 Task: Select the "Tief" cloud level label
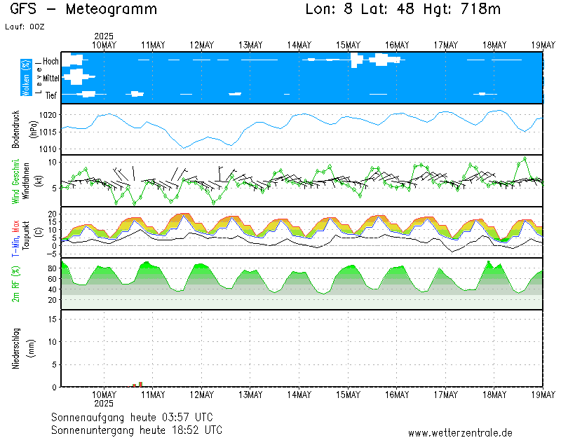pyautogui.click(x=50, y=95)
